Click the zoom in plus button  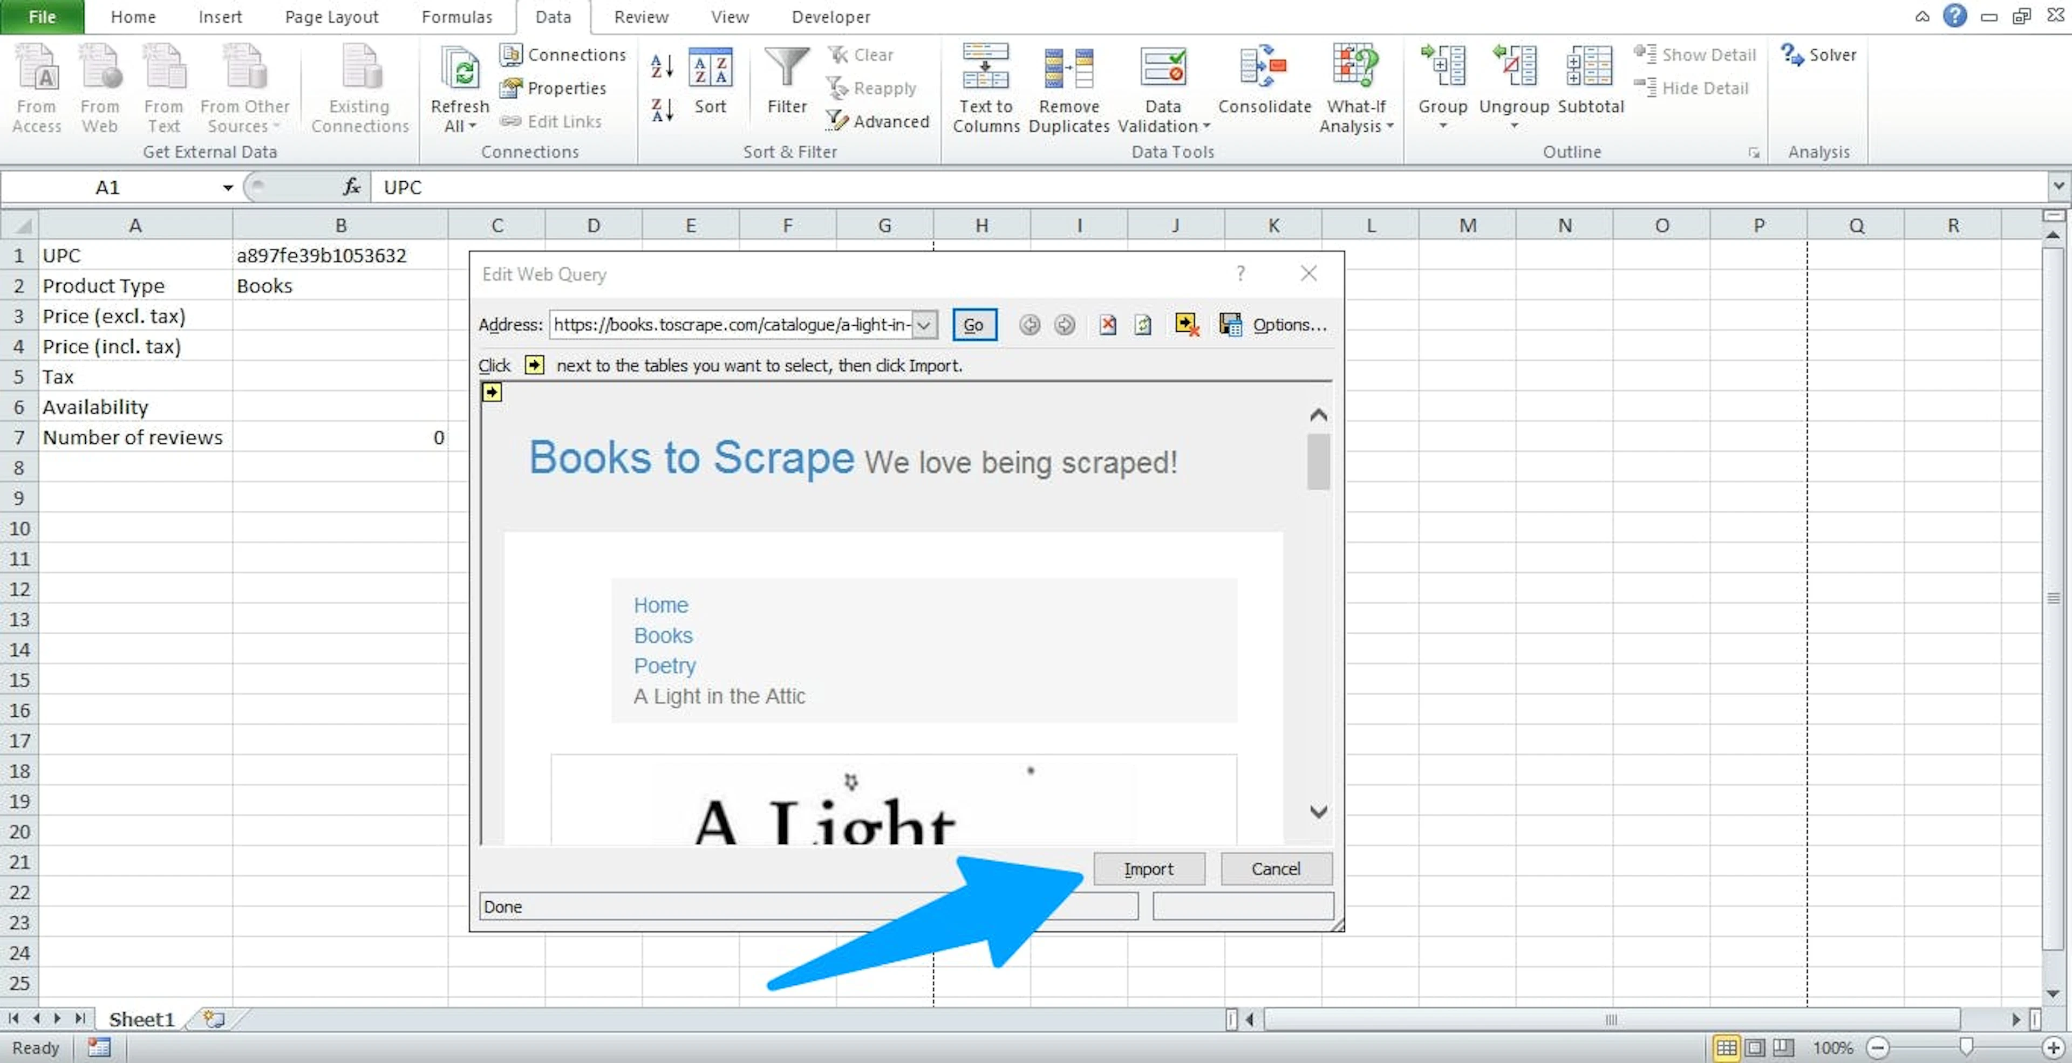pos(2054,1048)
